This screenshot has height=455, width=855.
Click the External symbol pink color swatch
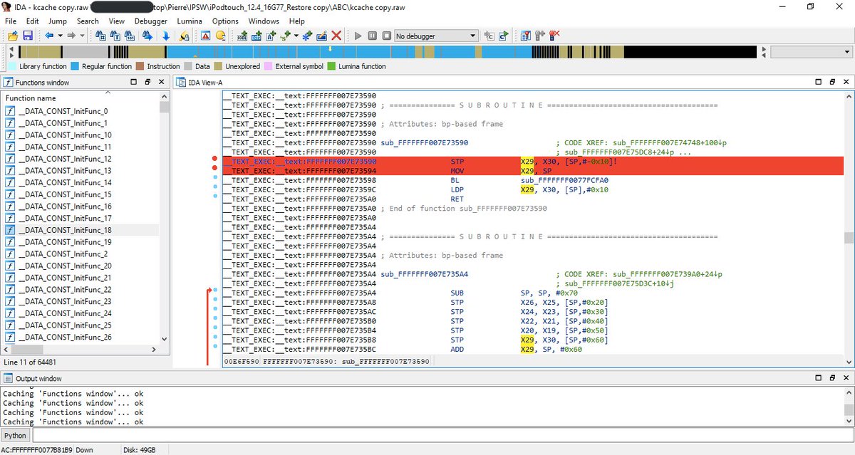pos(268,67)
